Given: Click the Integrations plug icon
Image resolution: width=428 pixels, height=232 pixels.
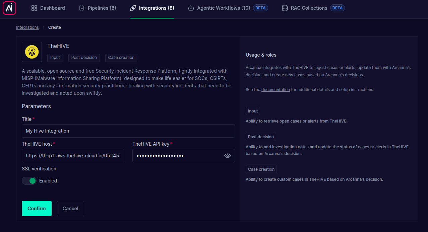Looking at the screenshot, I should [x=133, y=8].
